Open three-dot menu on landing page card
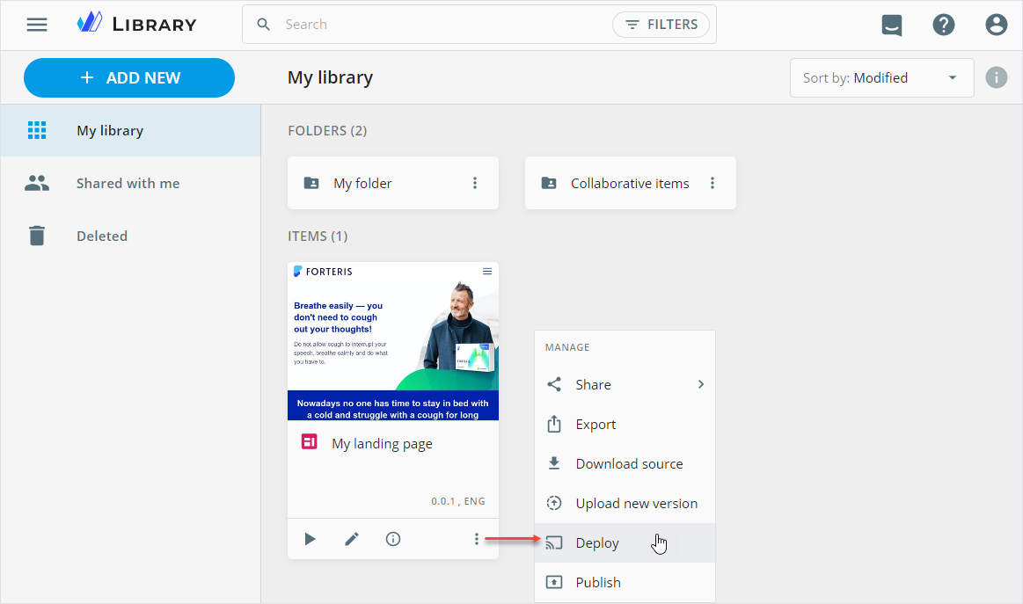1023x604 pixels. (476, 539)
